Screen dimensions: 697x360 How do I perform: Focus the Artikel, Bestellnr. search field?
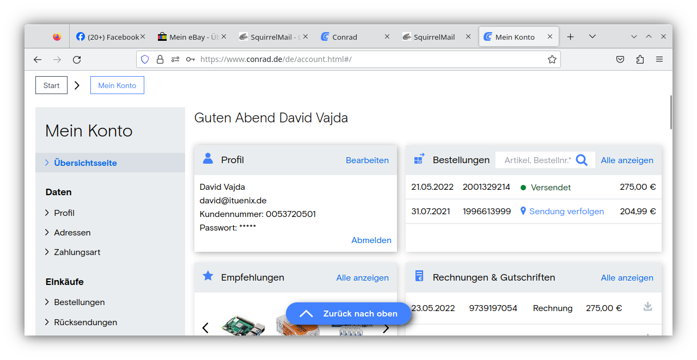[537, 160]
